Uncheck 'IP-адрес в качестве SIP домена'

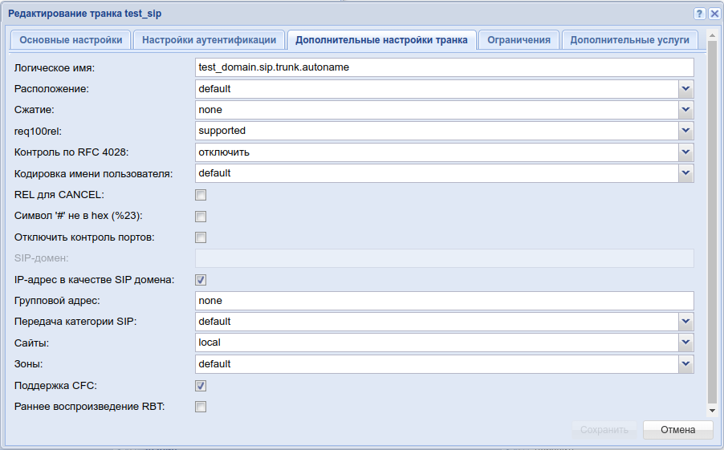point(201,280)
